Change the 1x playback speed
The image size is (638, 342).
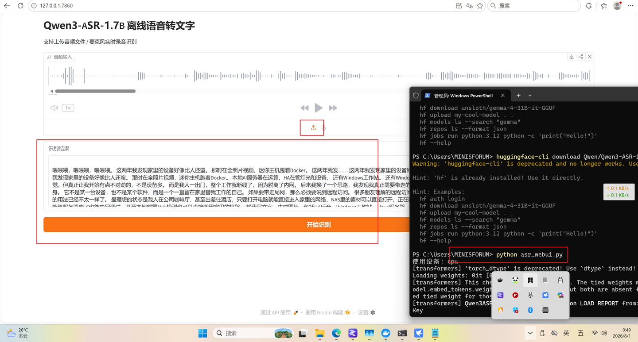point(68,108)
